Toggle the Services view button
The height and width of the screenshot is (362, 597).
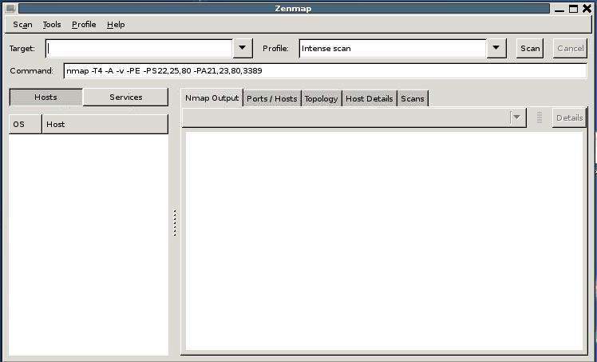pyautogui.click(x=125, y=97)
